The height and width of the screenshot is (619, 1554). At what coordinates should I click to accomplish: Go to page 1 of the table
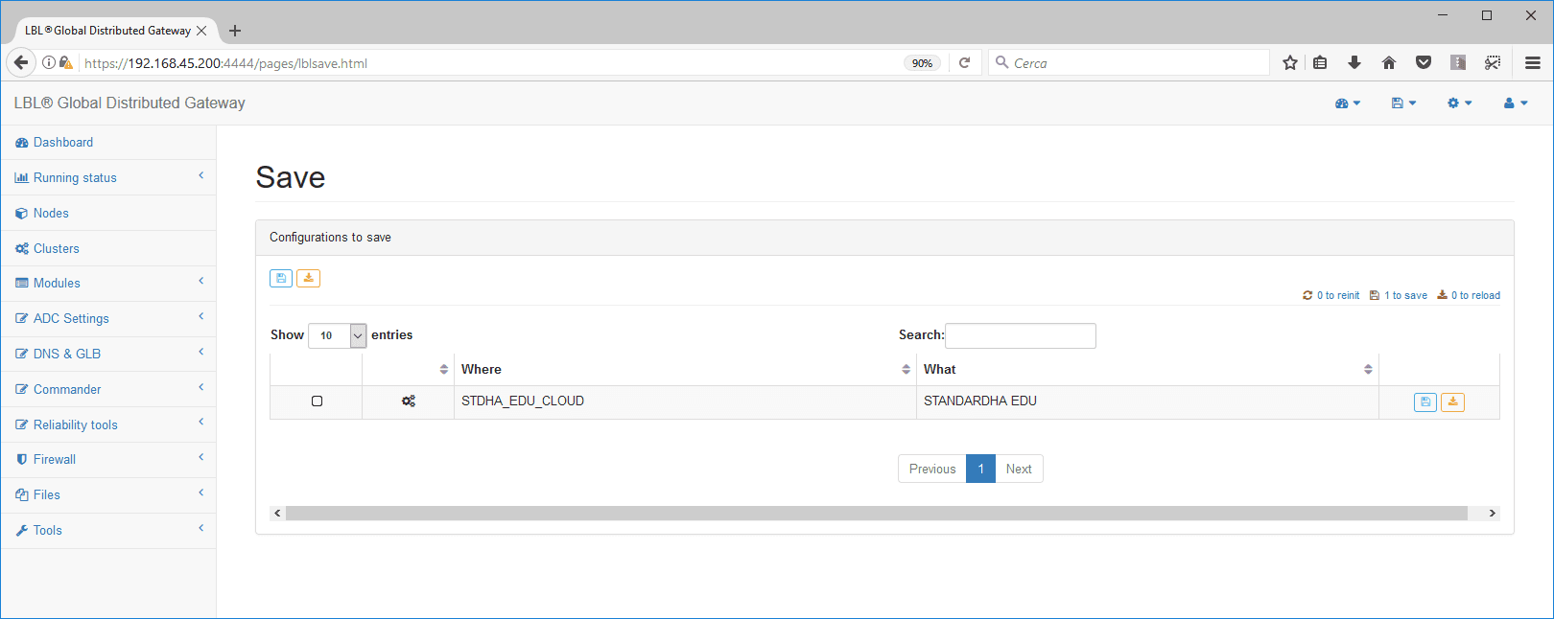[x=980, y=469]
